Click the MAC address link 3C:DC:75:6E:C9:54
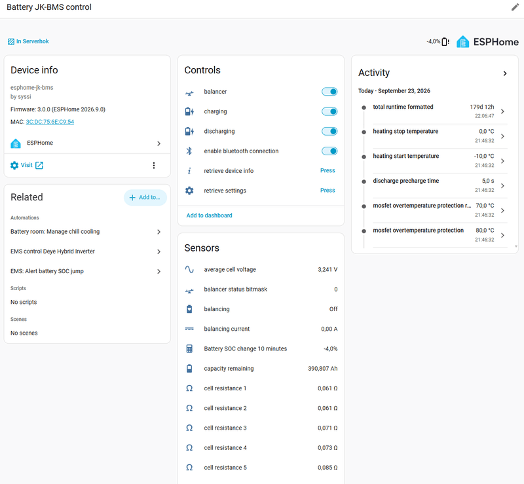The image size is (524, 484). pos(50,122)
